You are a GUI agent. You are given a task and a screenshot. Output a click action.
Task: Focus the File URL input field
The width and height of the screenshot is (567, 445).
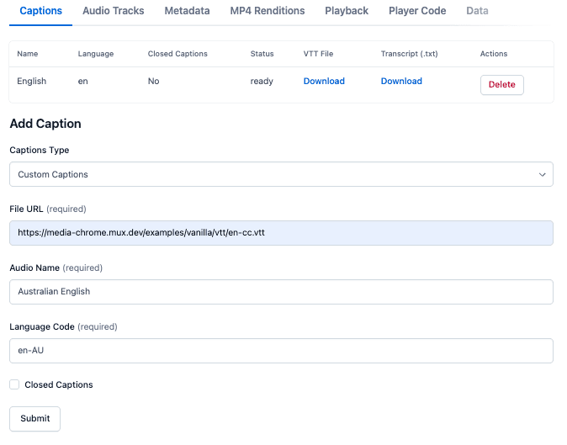(281, 233)
